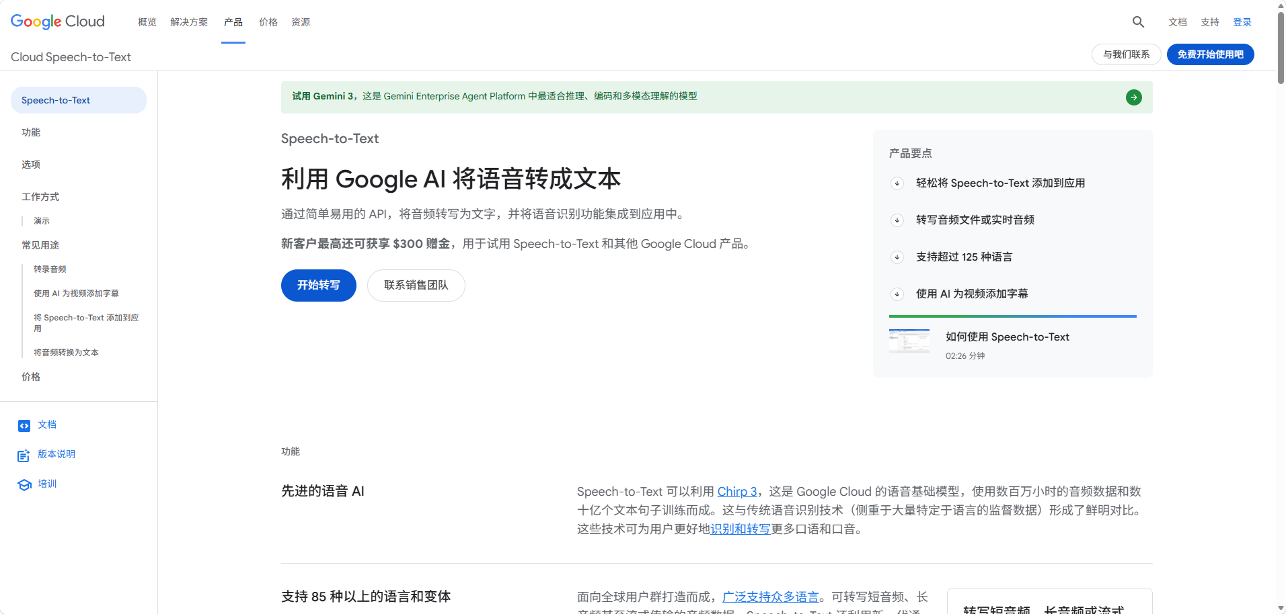This screenshot has width=1286, height=614.
Task: Open sidebar entry 将 Speech-to-Text 添加到应用
Action: point(86,323)
